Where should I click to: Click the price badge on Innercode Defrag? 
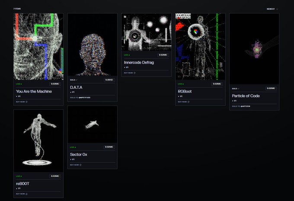163,55
